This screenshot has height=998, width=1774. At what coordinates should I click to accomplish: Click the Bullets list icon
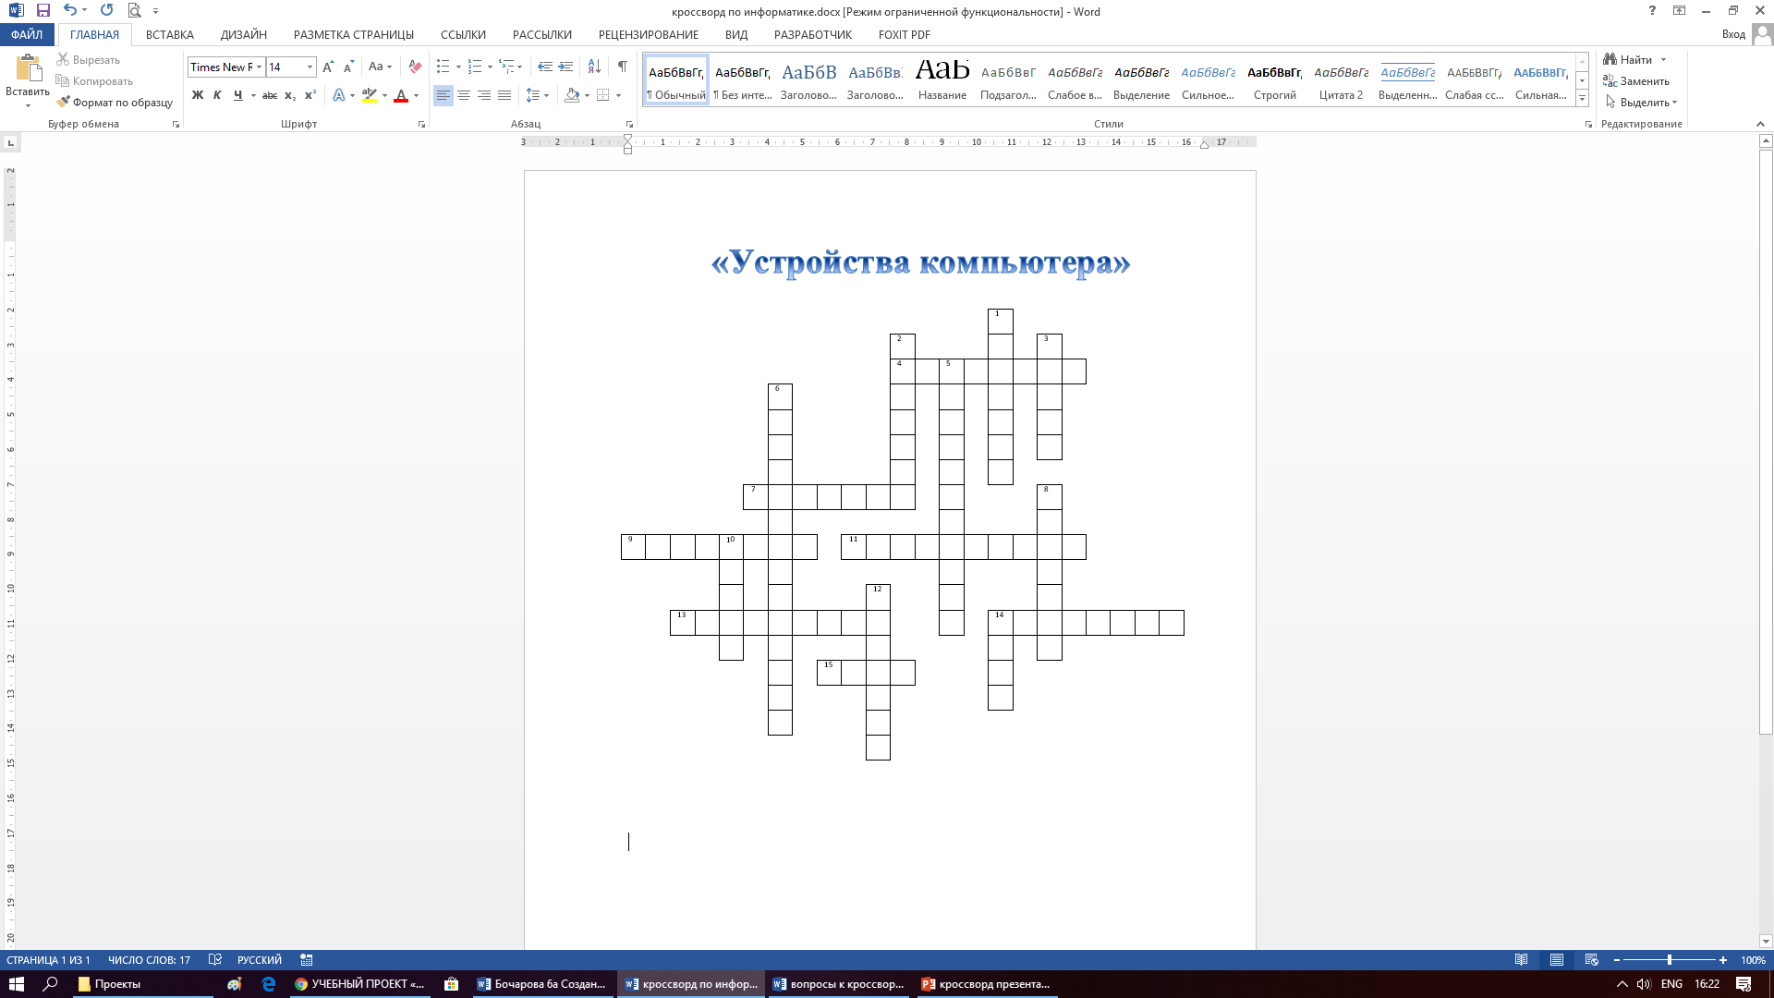(443, 67)
